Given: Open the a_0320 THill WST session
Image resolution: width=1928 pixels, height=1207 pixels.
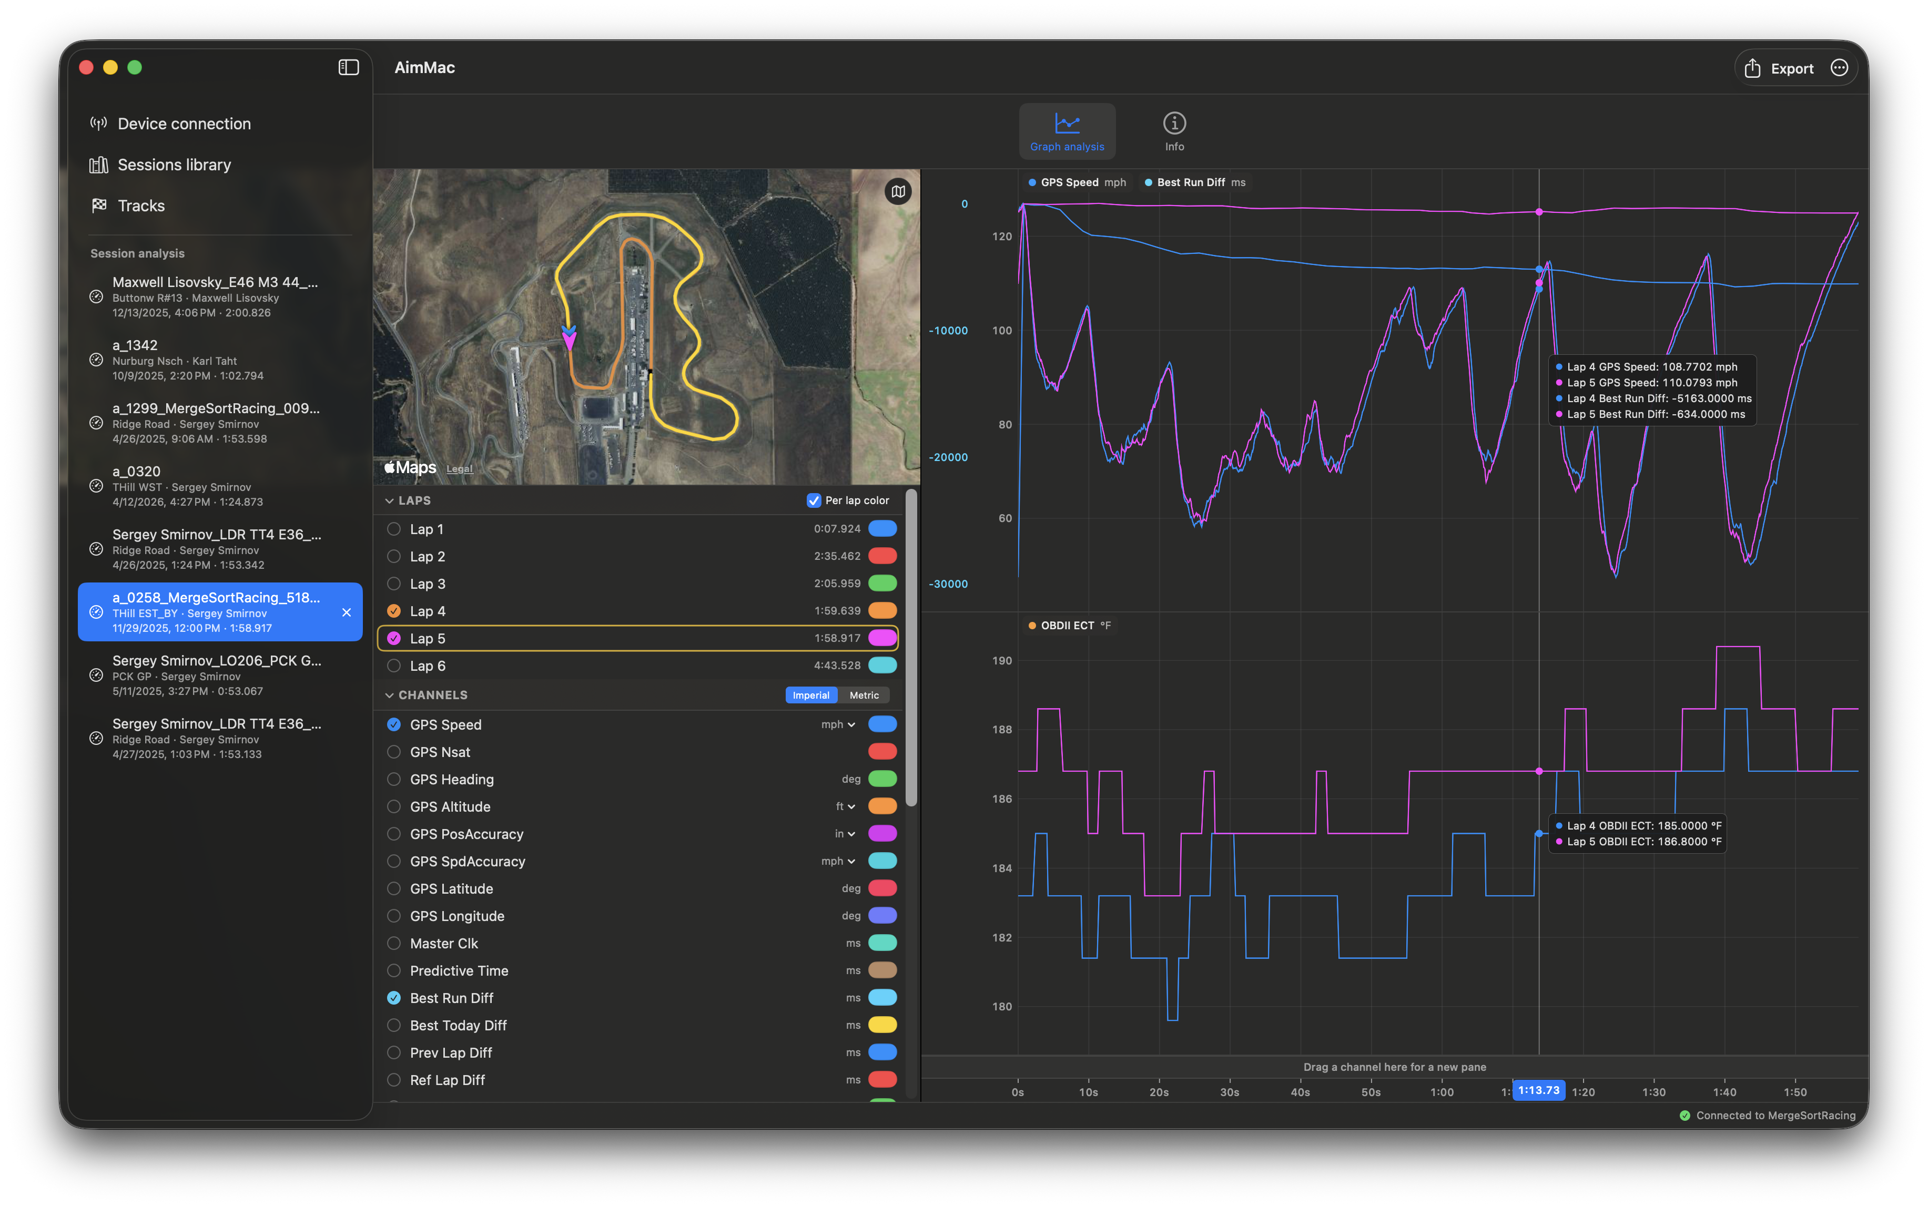Looking at the screenshot, I should [x=220, y=486].
